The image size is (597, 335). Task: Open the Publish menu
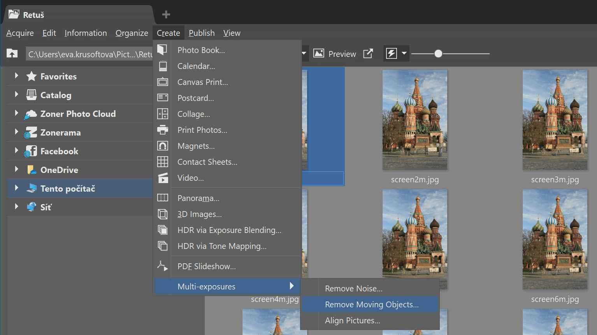pos(202,33)
